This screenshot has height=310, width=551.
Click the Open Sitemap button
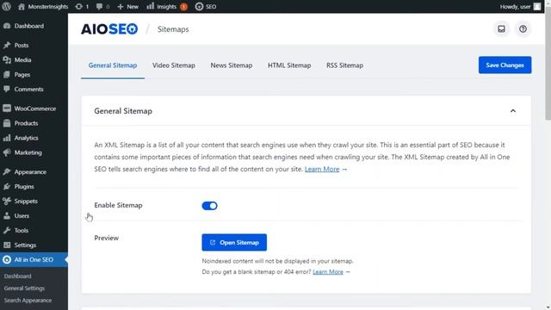(234, 243)
